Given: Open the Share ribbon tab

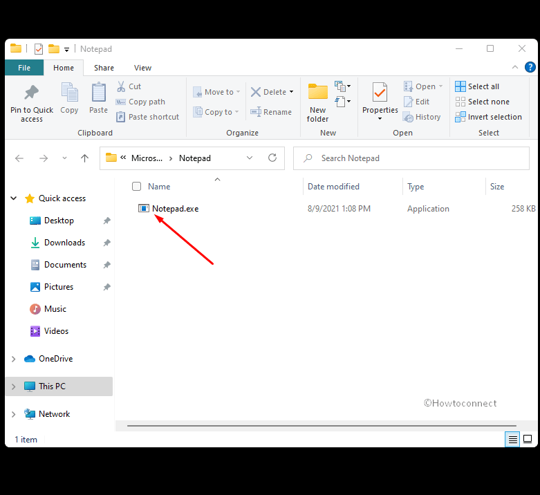Looking at the screenshot, I should coord(104,68).
